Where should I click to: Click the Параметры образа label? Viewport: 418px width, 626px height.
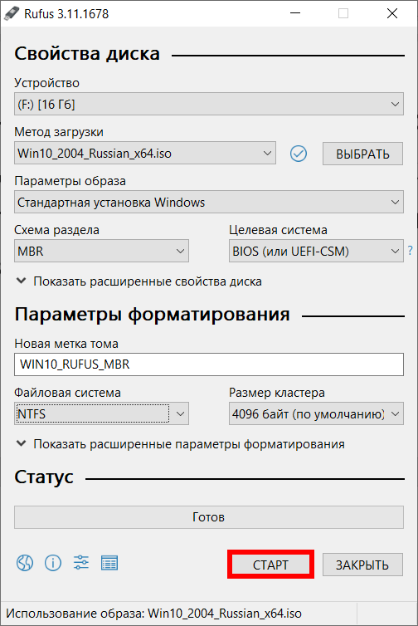[x=70, y=181]
